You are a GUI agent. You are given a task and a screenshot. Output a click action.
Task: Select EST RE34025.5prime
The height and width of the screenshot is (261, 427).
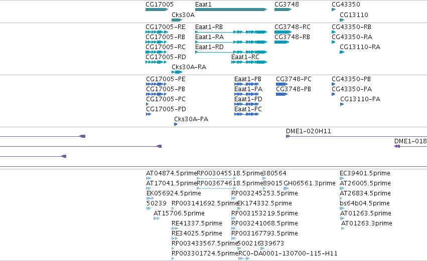[175, 238]
